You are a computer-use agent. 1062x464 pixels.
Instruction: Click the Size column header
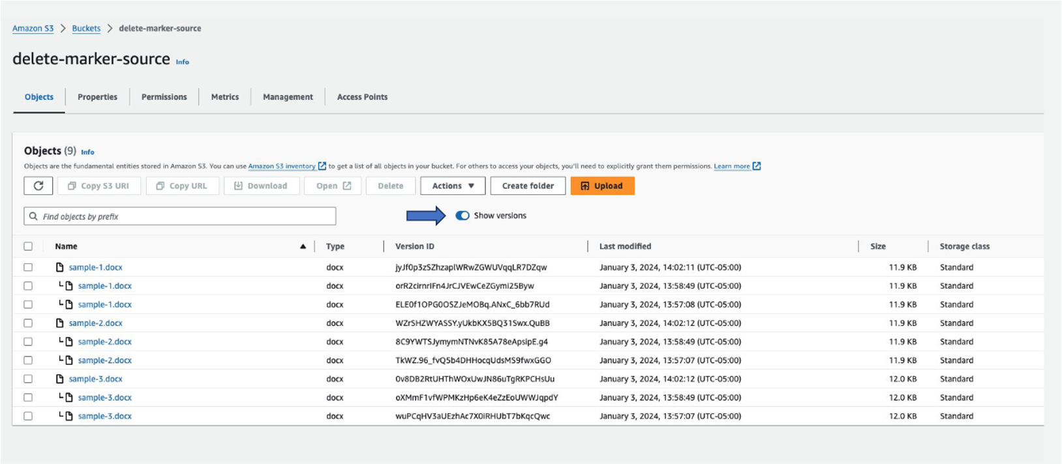click(878, 246)
